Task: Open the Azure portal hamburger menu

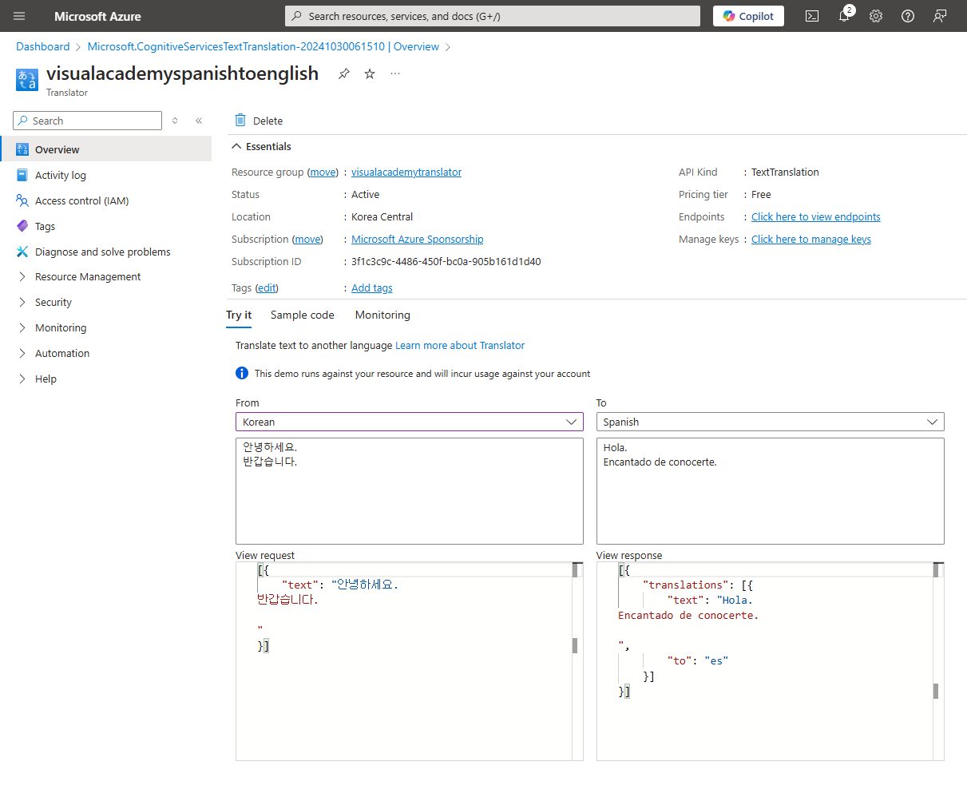Action: tap(19, 16)
